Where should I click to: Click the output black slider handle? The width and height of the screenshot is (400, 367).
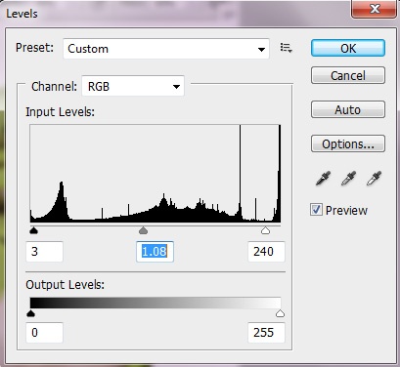(30, 313)
